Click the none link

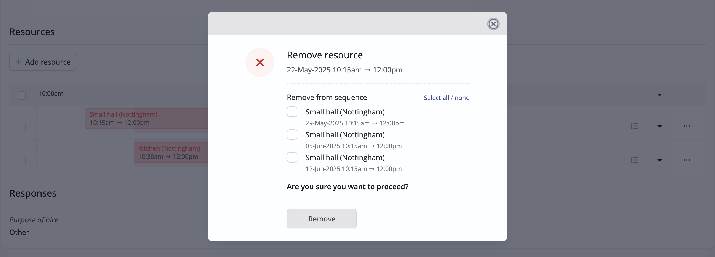pyautogui.click(x=462, y=98)
